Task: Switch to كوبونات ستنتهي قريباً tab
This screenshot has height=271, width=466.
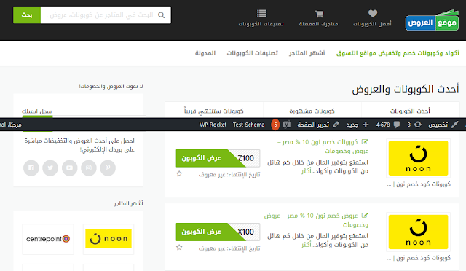Action: tap(214, 111)
